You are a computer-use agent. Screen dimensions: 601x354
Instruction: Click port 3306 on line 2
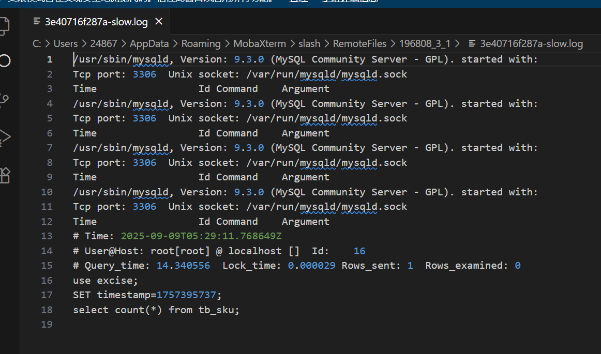click(144, 74)
